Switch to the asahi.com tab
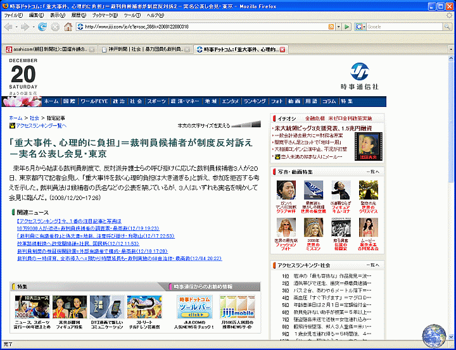 47,49
